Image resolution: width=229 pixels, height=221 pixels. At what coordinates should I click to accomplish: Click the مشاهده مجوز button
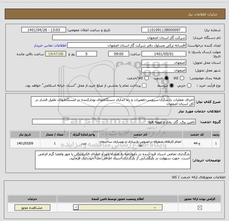pyautogui.click(x=32, y=208)
